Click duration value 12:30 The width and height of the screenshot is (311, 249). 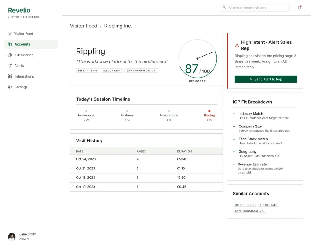click(x=181, y=178)
